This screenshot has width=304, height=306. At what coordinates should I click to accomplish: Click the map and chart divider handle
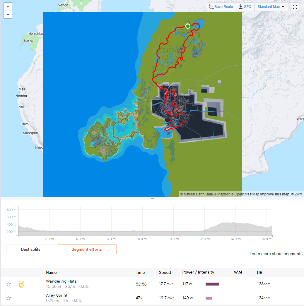pyautogui.click(x=152, y=198)
